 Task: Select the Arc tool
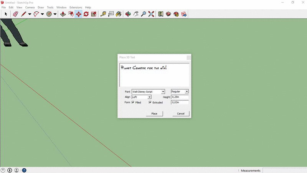(36, 14)
